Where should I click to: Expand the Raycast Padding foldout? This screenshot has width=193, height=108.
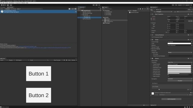pos(151,49)
